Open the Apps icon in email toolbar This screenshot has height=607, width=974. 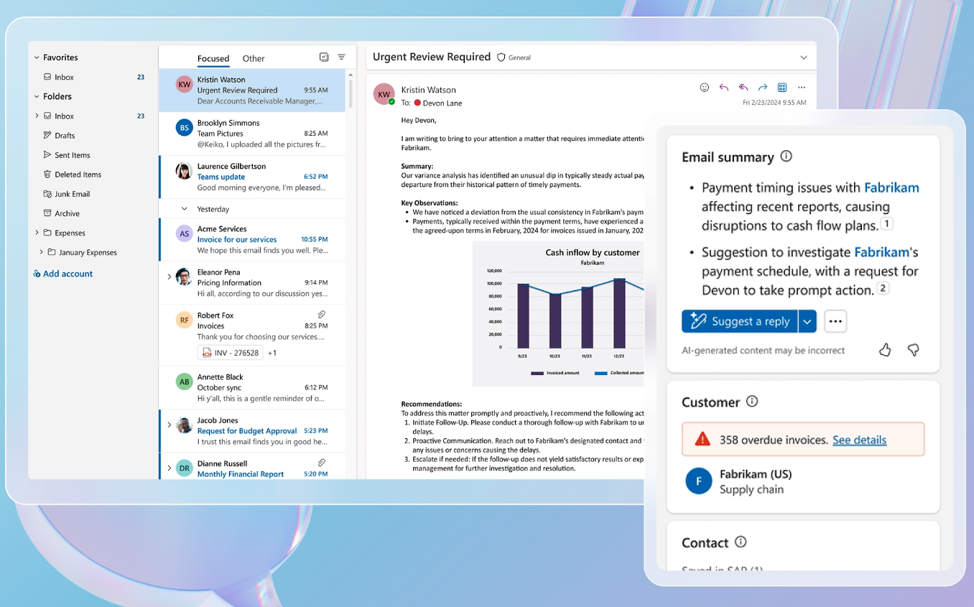(x=782, y=88)
